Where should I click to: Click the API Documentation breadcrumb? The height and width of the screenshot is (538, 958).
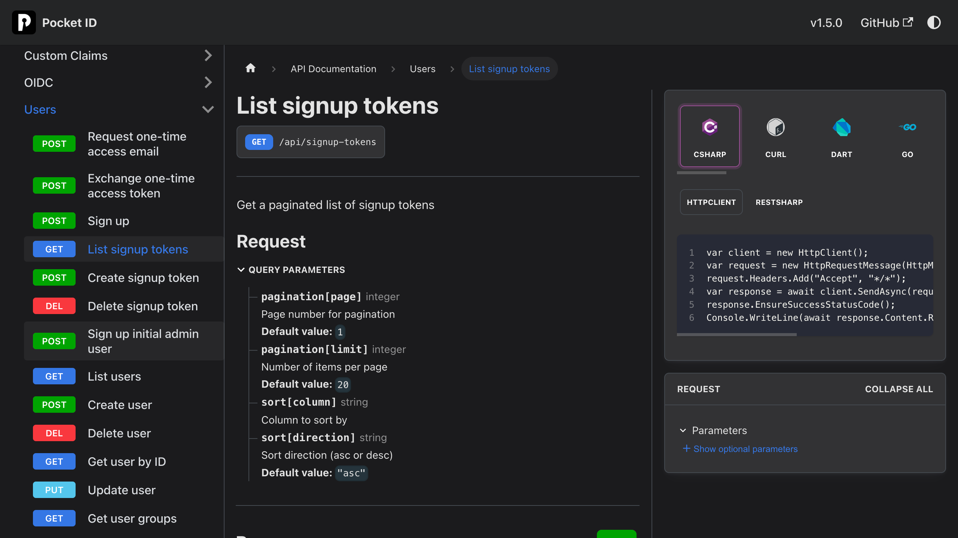333,69
